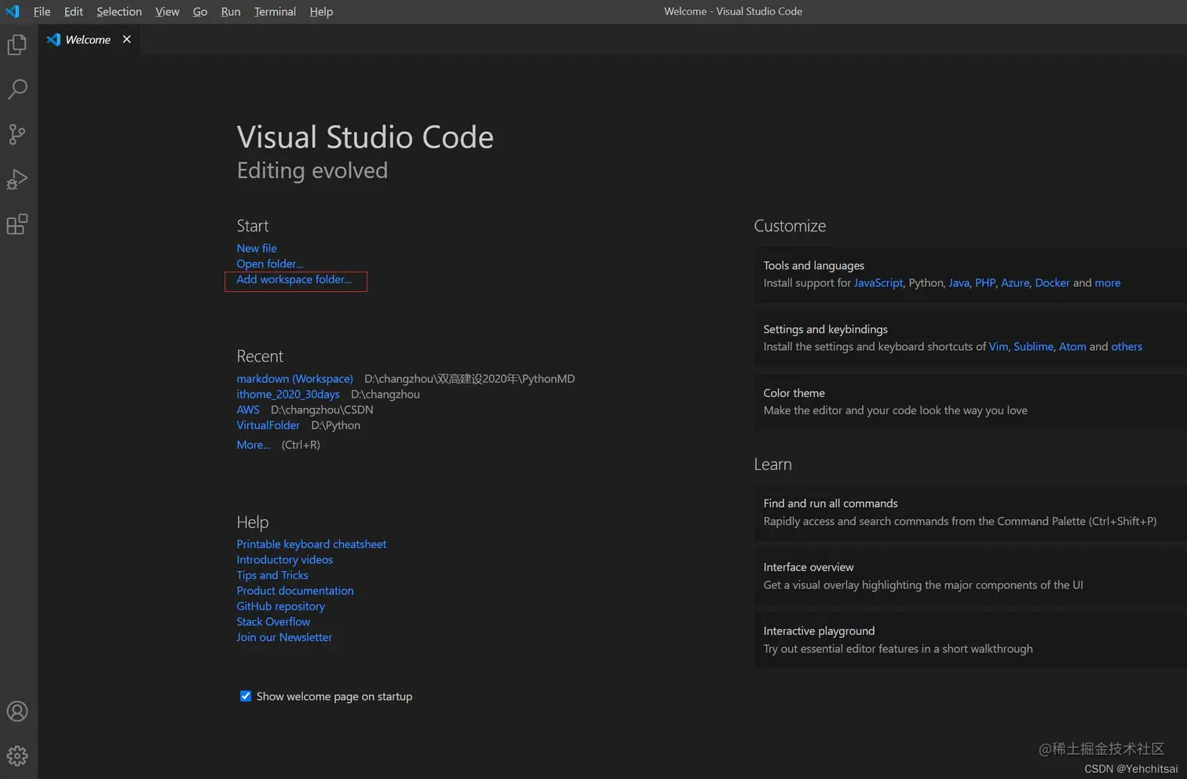This screenshot has width=1187, height=779.
Task: Open the Extensions view icon
Action: click(17, 225)
